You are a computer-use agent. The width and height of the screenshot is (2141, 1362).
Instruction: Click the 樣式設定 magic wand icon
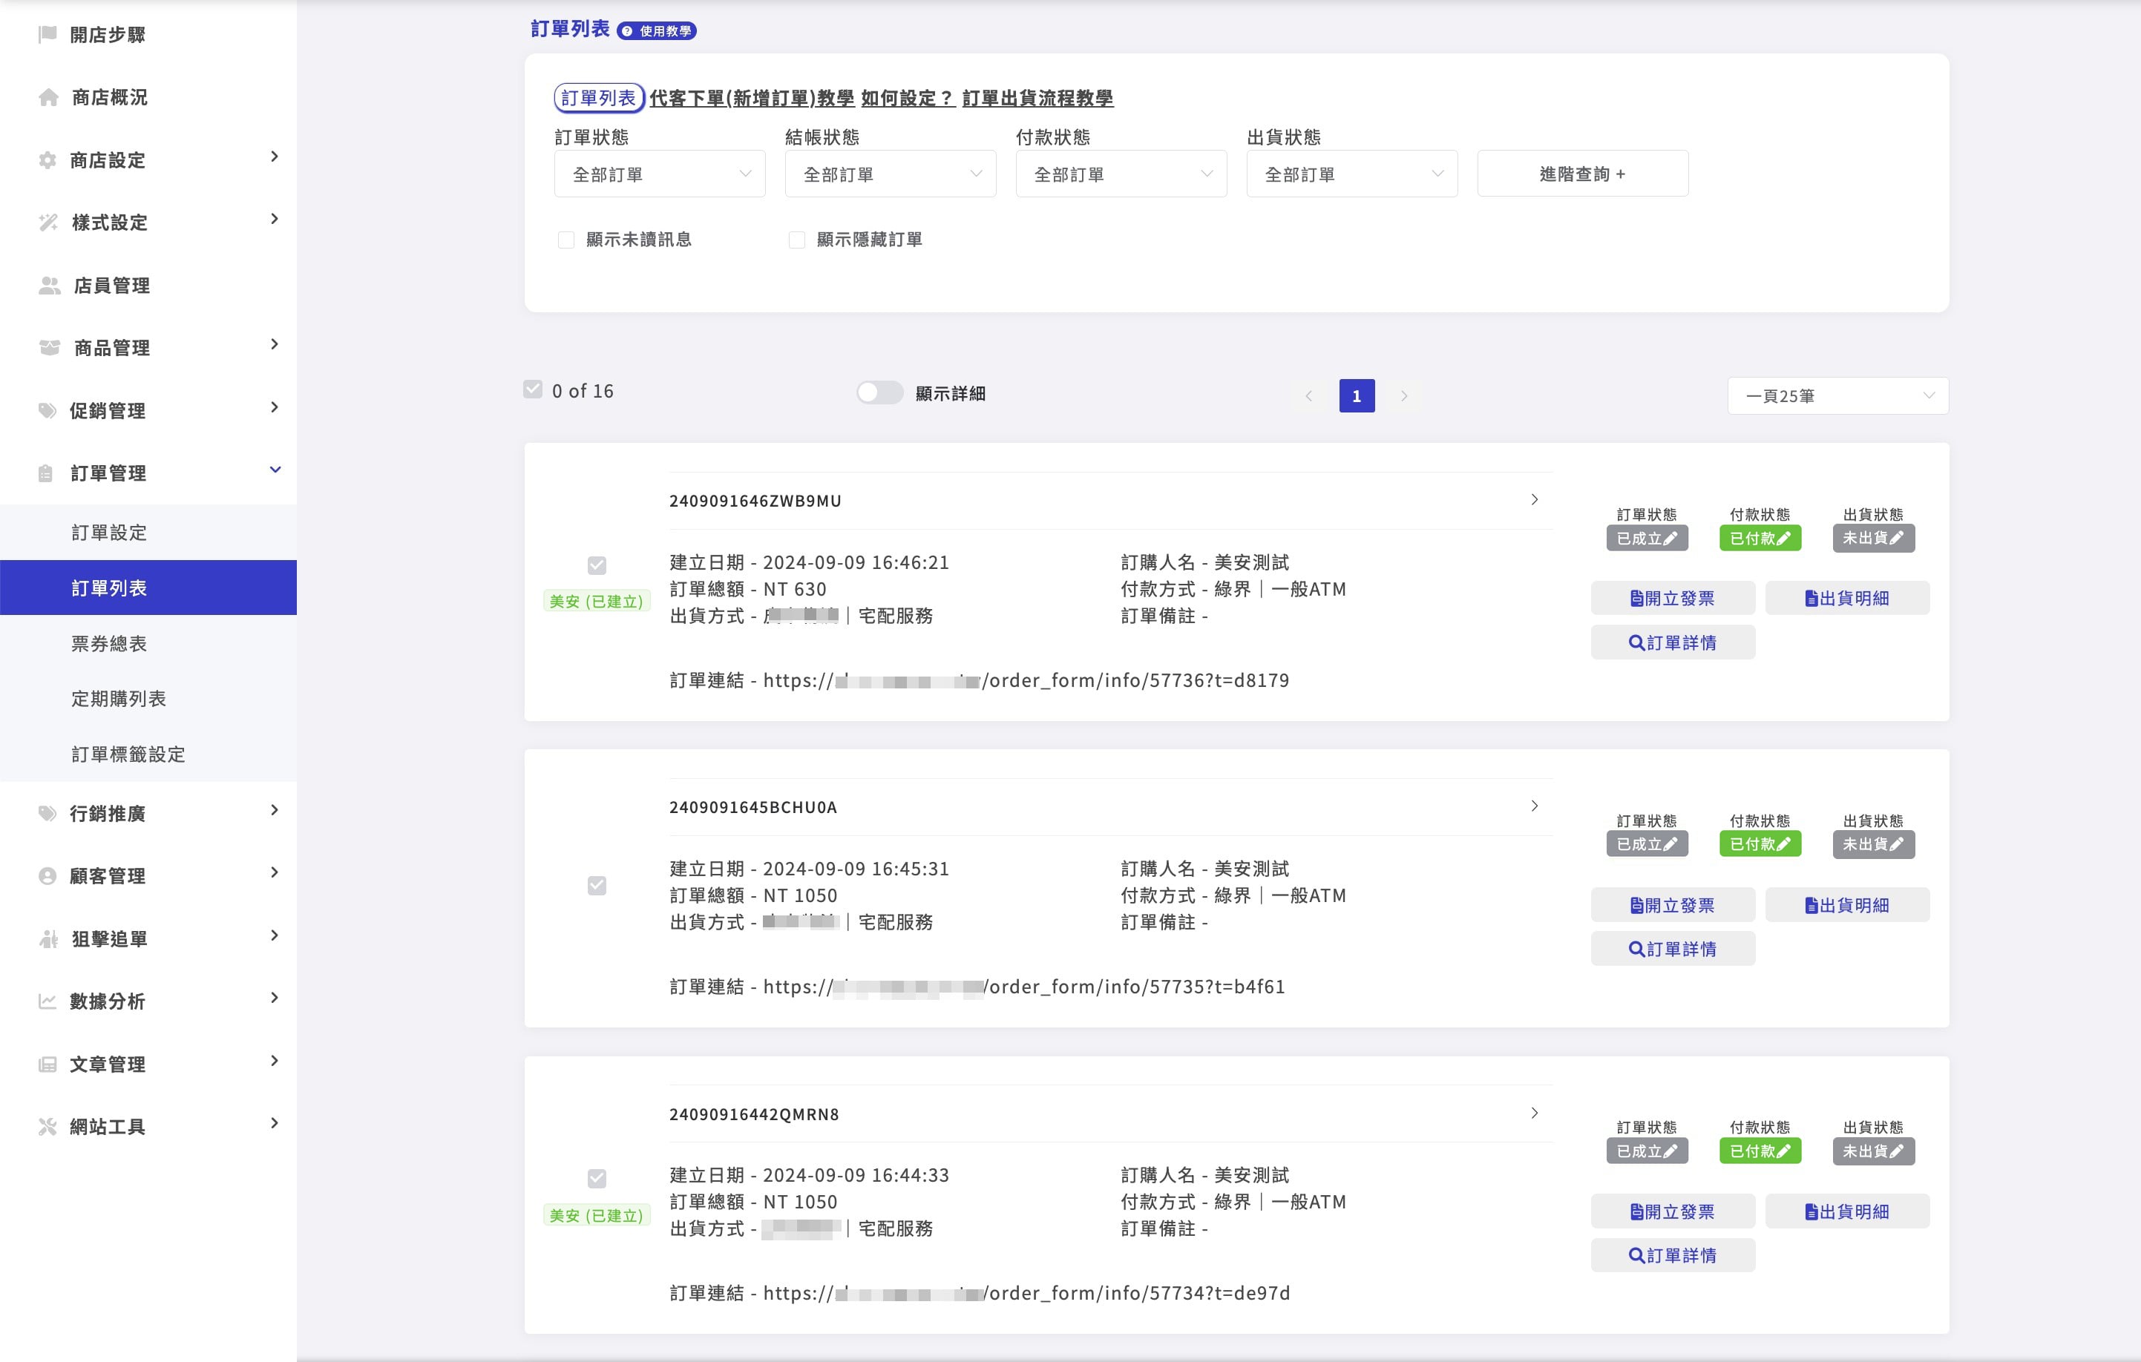tap(49, 223)
